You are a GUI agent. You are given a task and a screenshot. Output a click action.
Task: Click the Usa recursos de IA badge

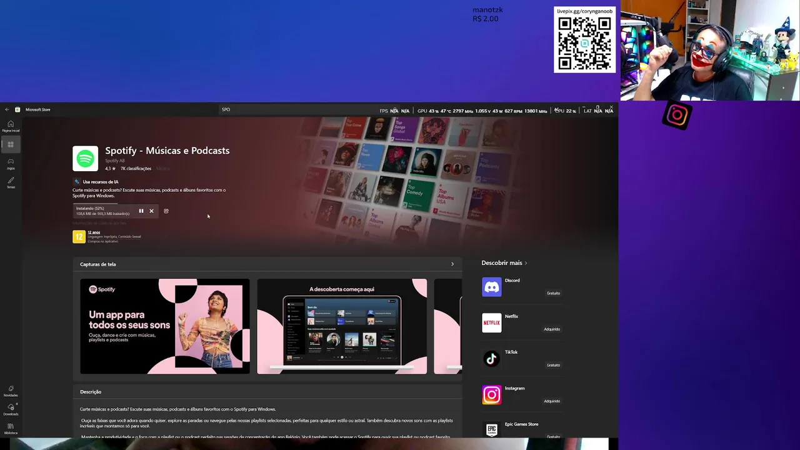click(96, 182)
